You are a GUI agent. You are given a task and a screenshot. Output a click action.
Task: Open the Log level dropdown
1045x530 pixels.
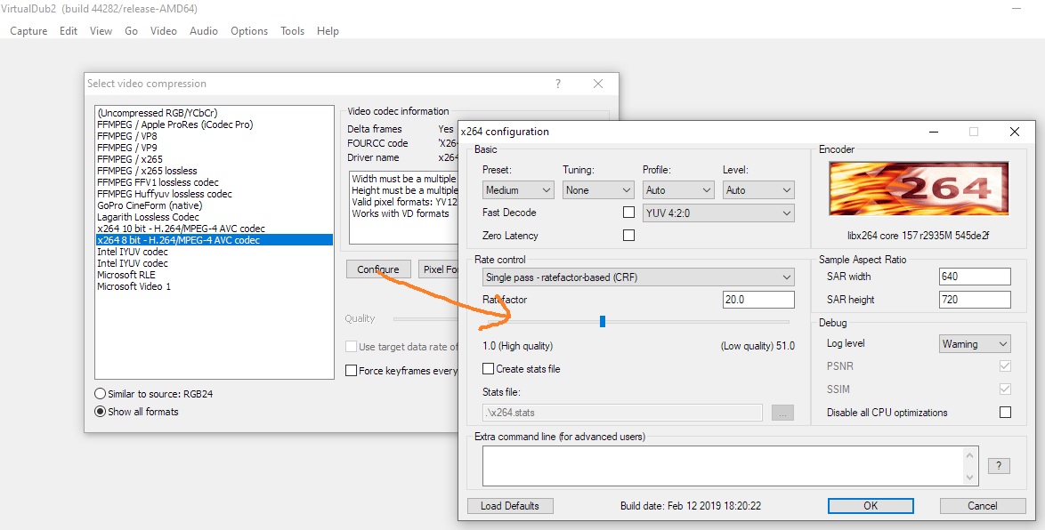(x=975, y=343)
